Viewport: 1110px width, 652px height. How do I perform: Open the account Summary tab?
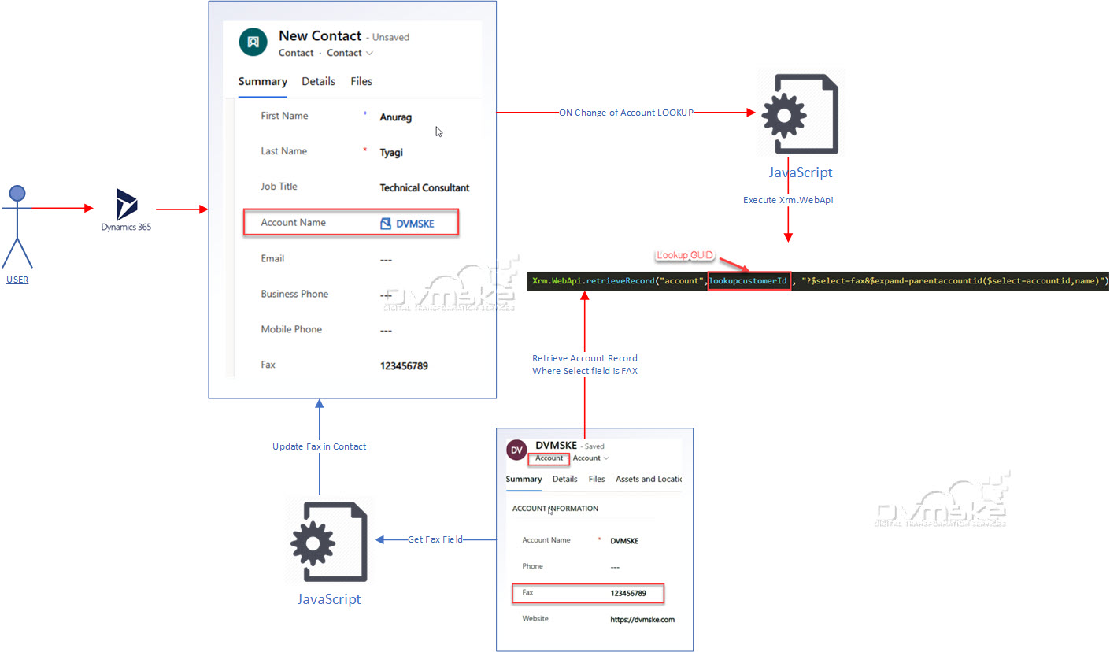[x=524, y=479]
